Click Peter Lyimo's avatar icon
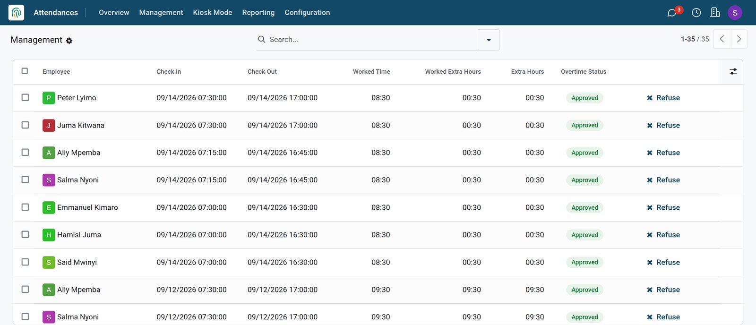This screenshot has width=756, height=325. [x=49, y=98]
